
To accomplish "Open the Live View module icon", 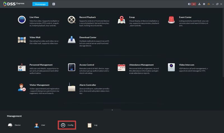I will tap(22, 20).
